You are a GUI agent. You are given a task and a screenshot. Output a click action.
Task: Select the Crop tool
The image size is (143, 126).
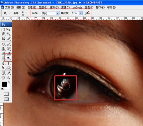(3, 39)
